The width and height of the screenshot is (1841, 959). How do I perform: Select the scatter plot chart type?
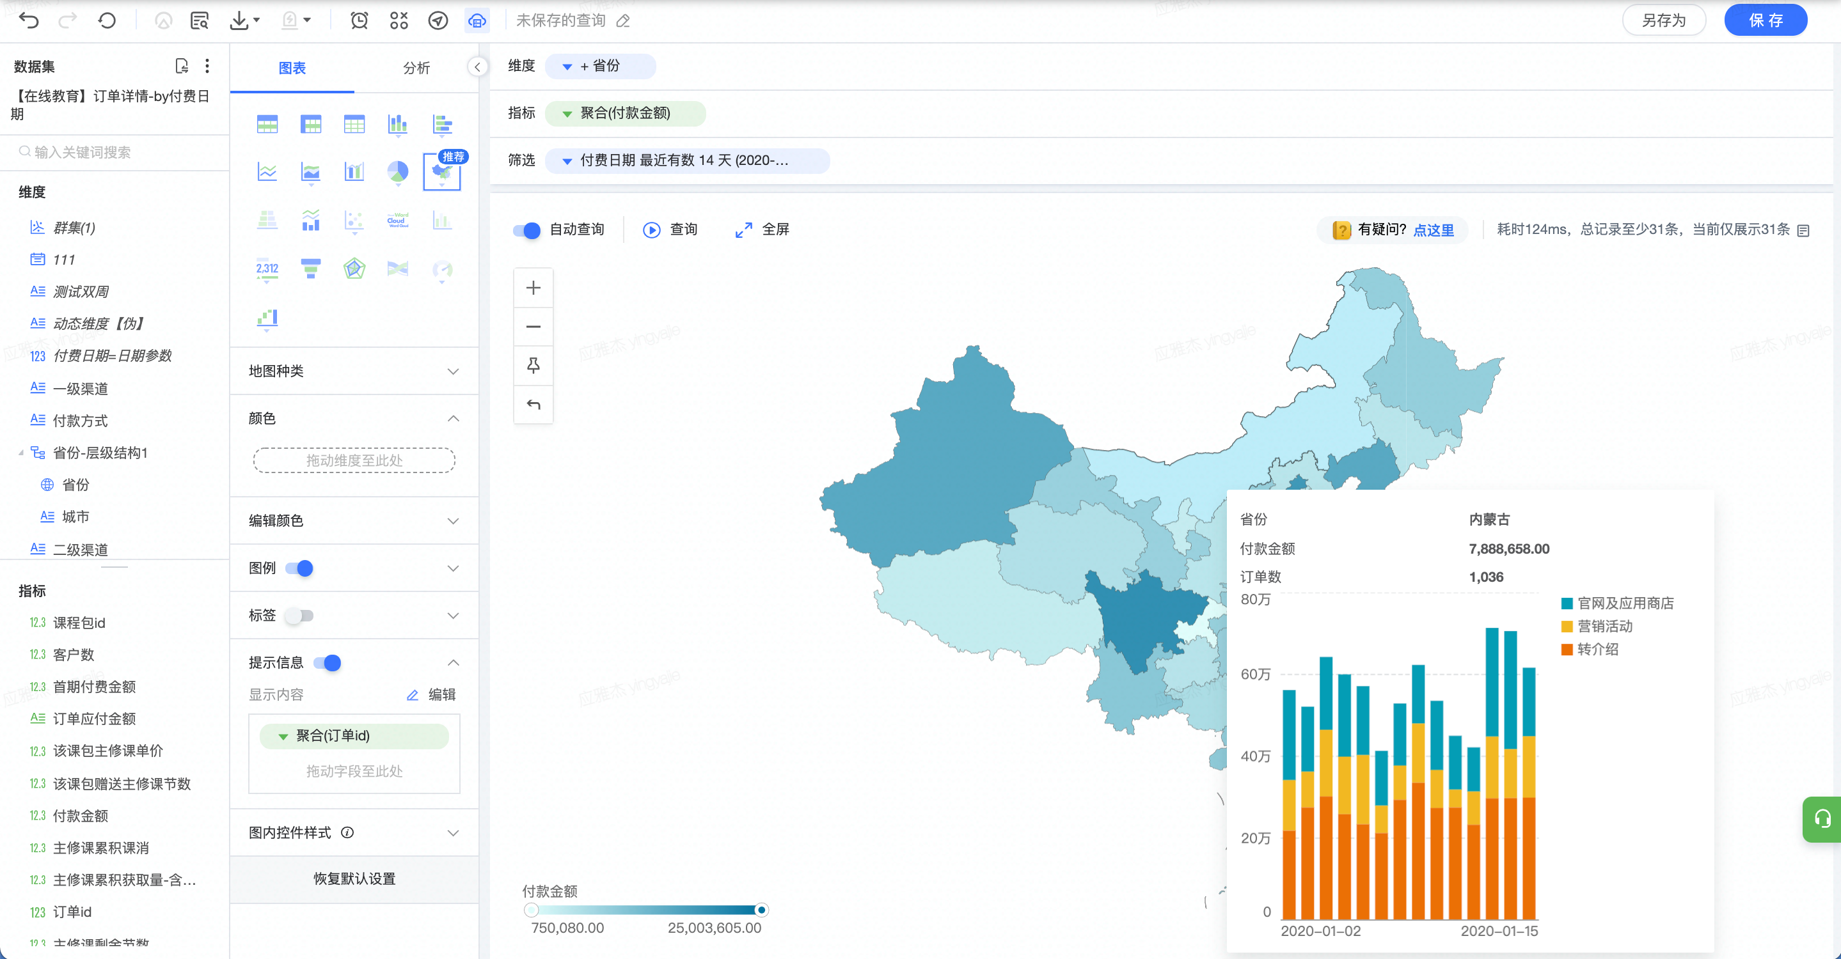[354, 220]
